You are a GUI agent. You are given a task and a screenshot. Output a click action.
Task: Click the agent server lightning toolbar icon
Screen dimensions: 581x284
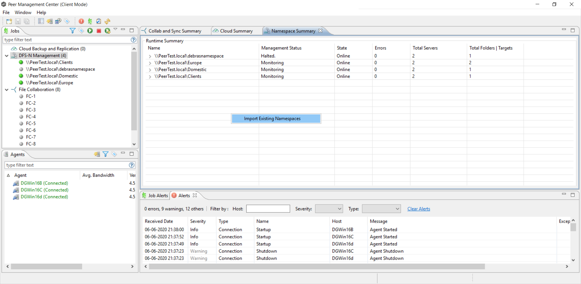point(50,21)
